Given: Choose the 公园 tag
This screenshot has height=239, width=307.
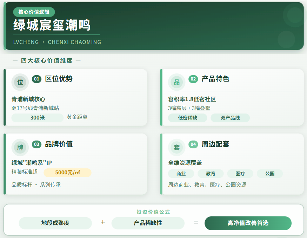Looking at the screenshot, I should point(270,174).
